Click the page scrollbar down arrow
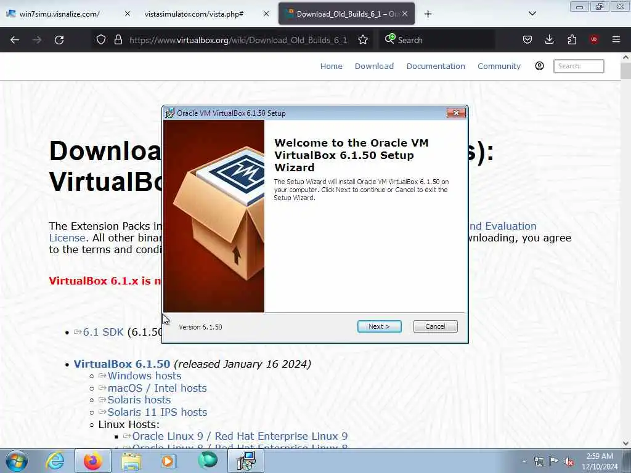 (625, 443)
